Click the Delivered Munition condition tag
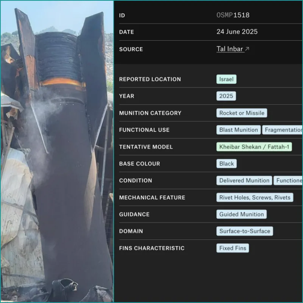 (x=244, y=181)
